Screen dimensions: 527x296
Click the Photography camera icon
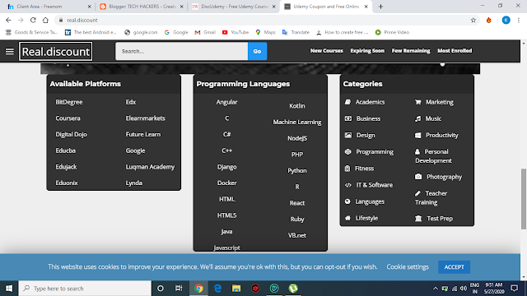pos(418,177)
